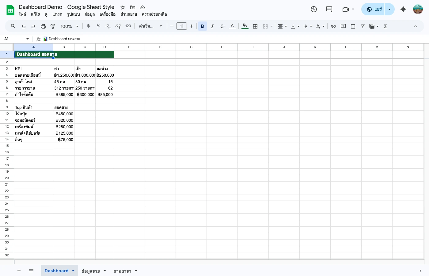Screen dimensions: 429x276
Task: Open the default font dropdown
Action: (150, 26)
